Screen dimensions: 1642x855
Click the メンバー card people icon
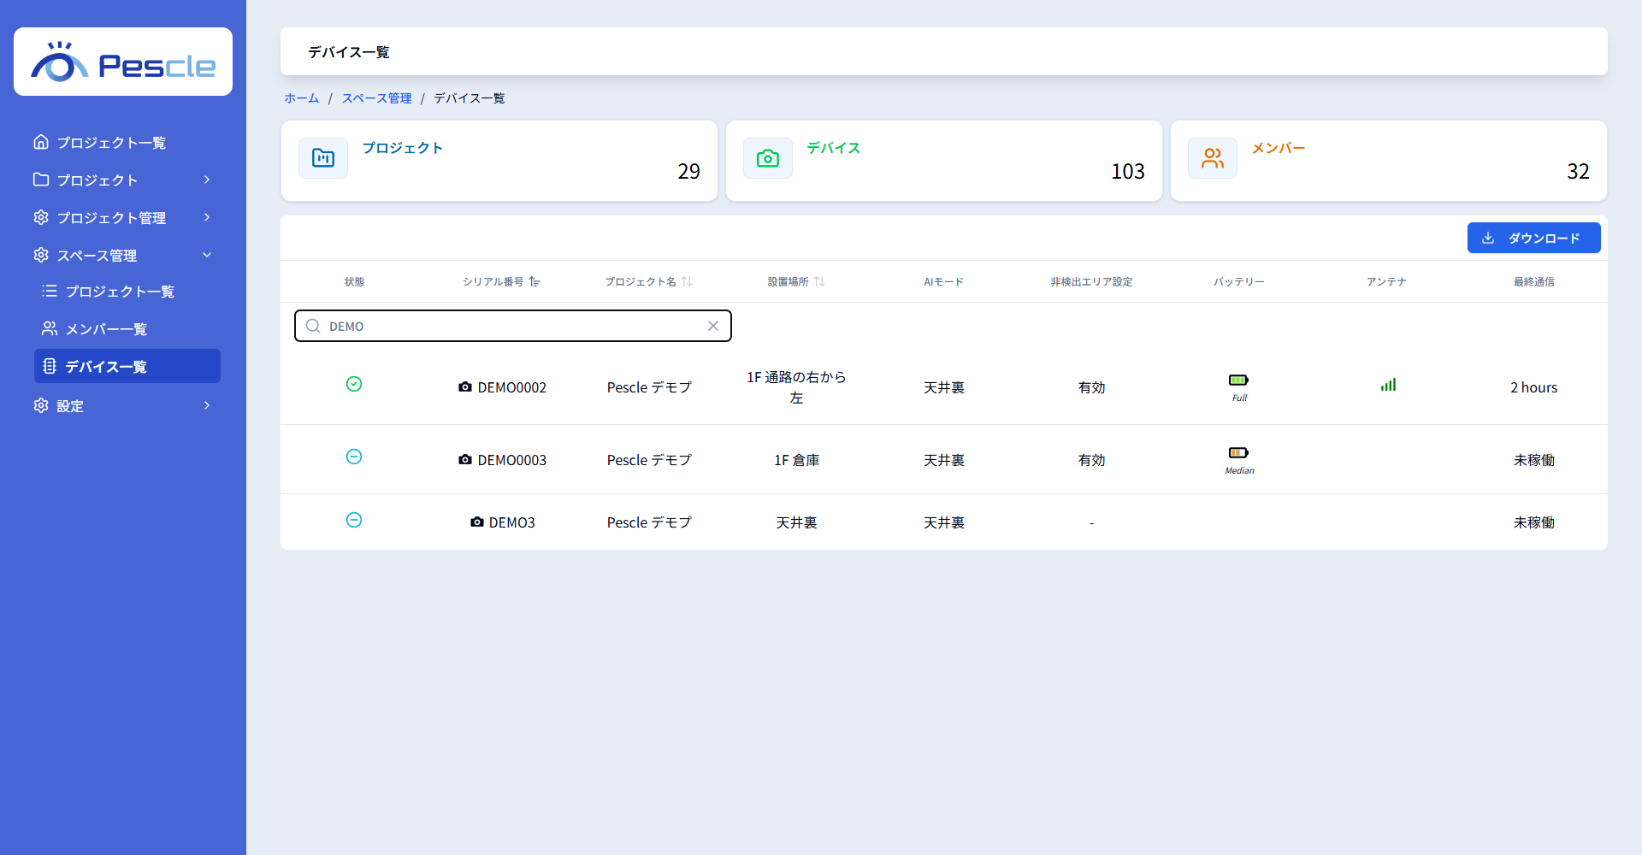[1213, 158]
